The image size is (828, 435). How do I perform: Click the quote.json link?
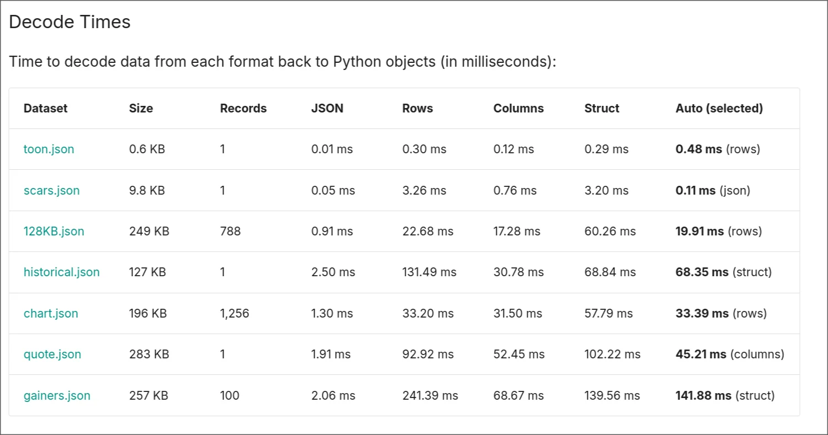52,355
